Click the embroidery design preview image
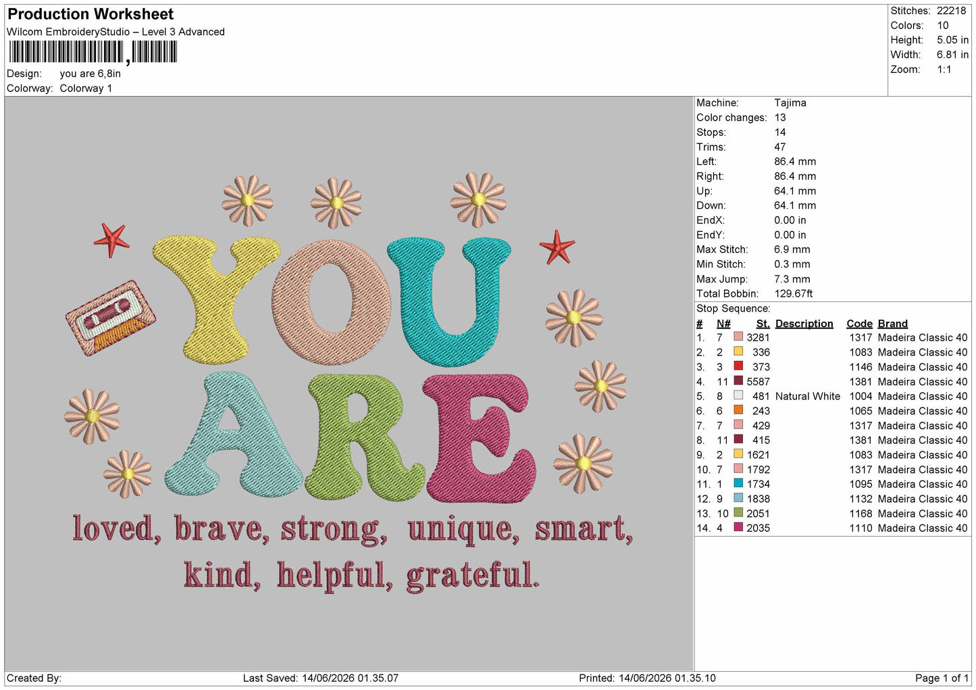The width and height of the screenshot is (976, 690). 349,383
